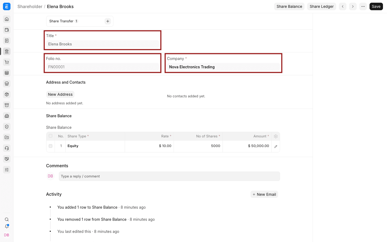Select all rows checkbox in Share Balance header
Screen dimensions: 387x242
51,136
